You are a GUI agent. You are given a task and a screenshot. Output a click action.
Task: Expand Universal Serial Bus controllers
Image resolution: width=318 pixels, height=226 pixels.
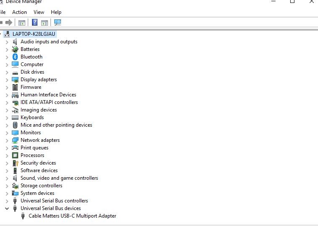[x=7, y=201]
